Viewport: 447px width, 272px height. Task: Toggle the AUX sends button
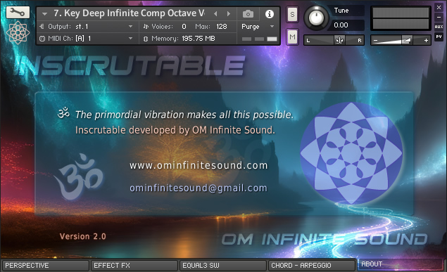point(439,27)
